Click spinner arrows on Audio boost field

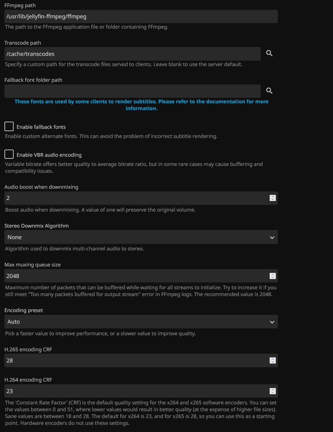point(272,198)
